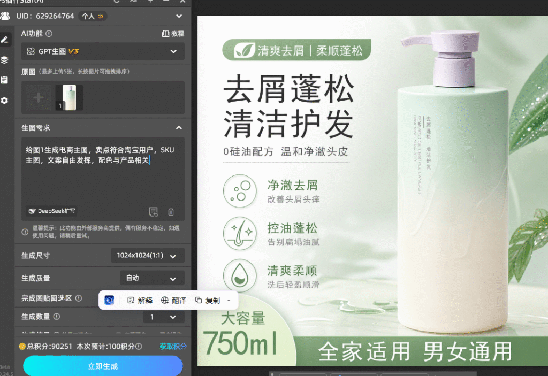Click the prompt history restore icon
Image resolution: width=548 pixels, height=376 pixels.
154,211
